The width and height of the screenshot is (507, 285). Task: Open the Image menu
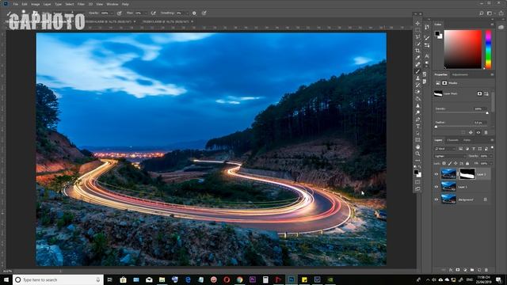(x=35, y=4)
